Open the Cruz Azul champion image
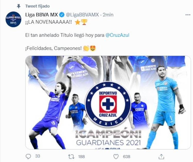Screen dimensions: 193x162 (x=108, y=103)
